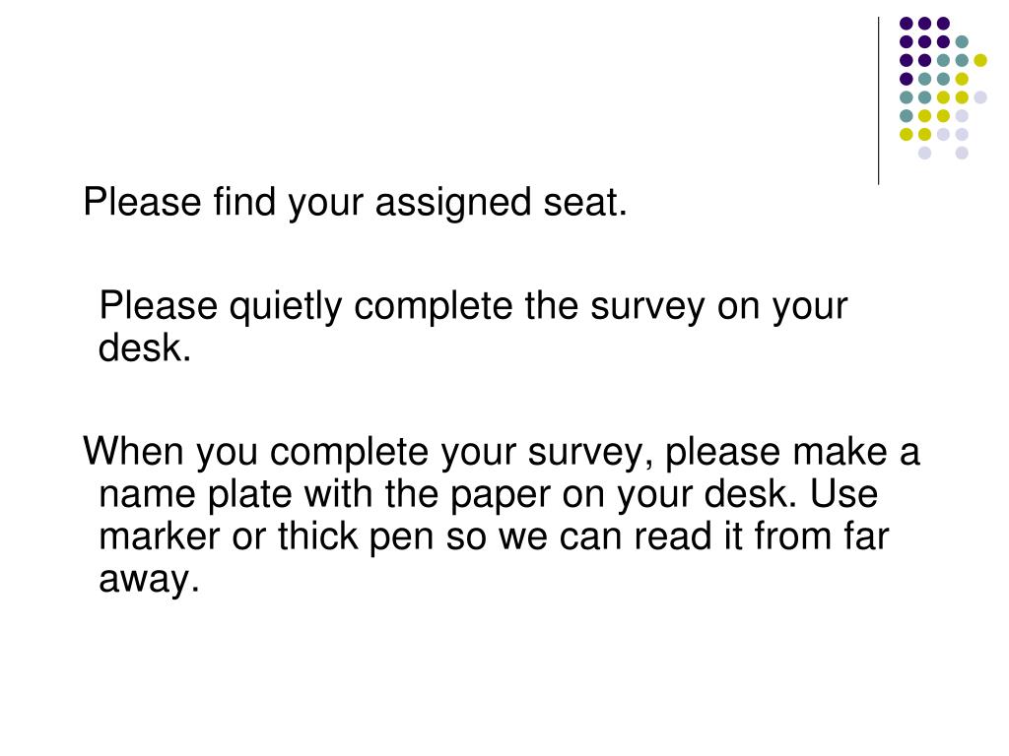1009x756 pixels.
Task: Click the yellow dot ending the third dot row
Action: point(980,60)
